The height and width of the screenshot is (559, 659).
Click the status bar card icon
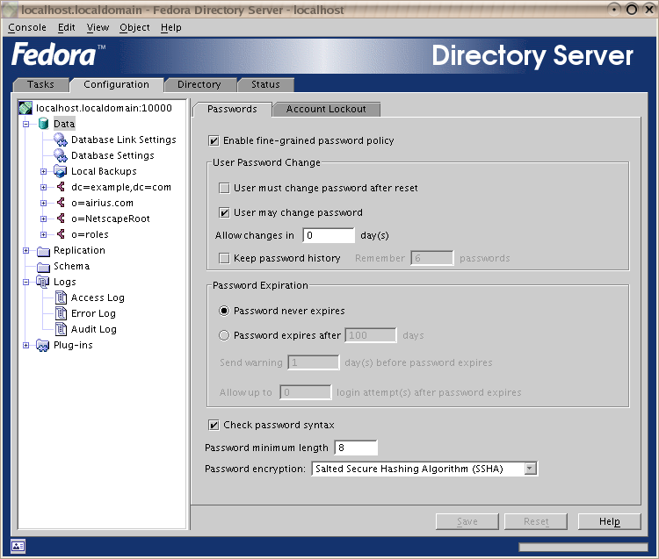[x=18, y=546]
